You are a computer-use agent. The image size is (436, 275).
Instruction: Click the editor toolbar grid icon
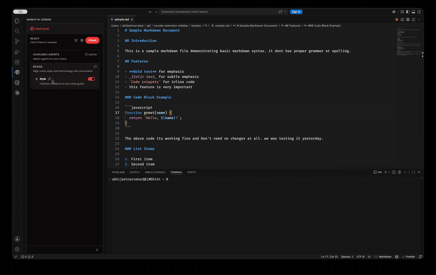click(x=408, y=20)
